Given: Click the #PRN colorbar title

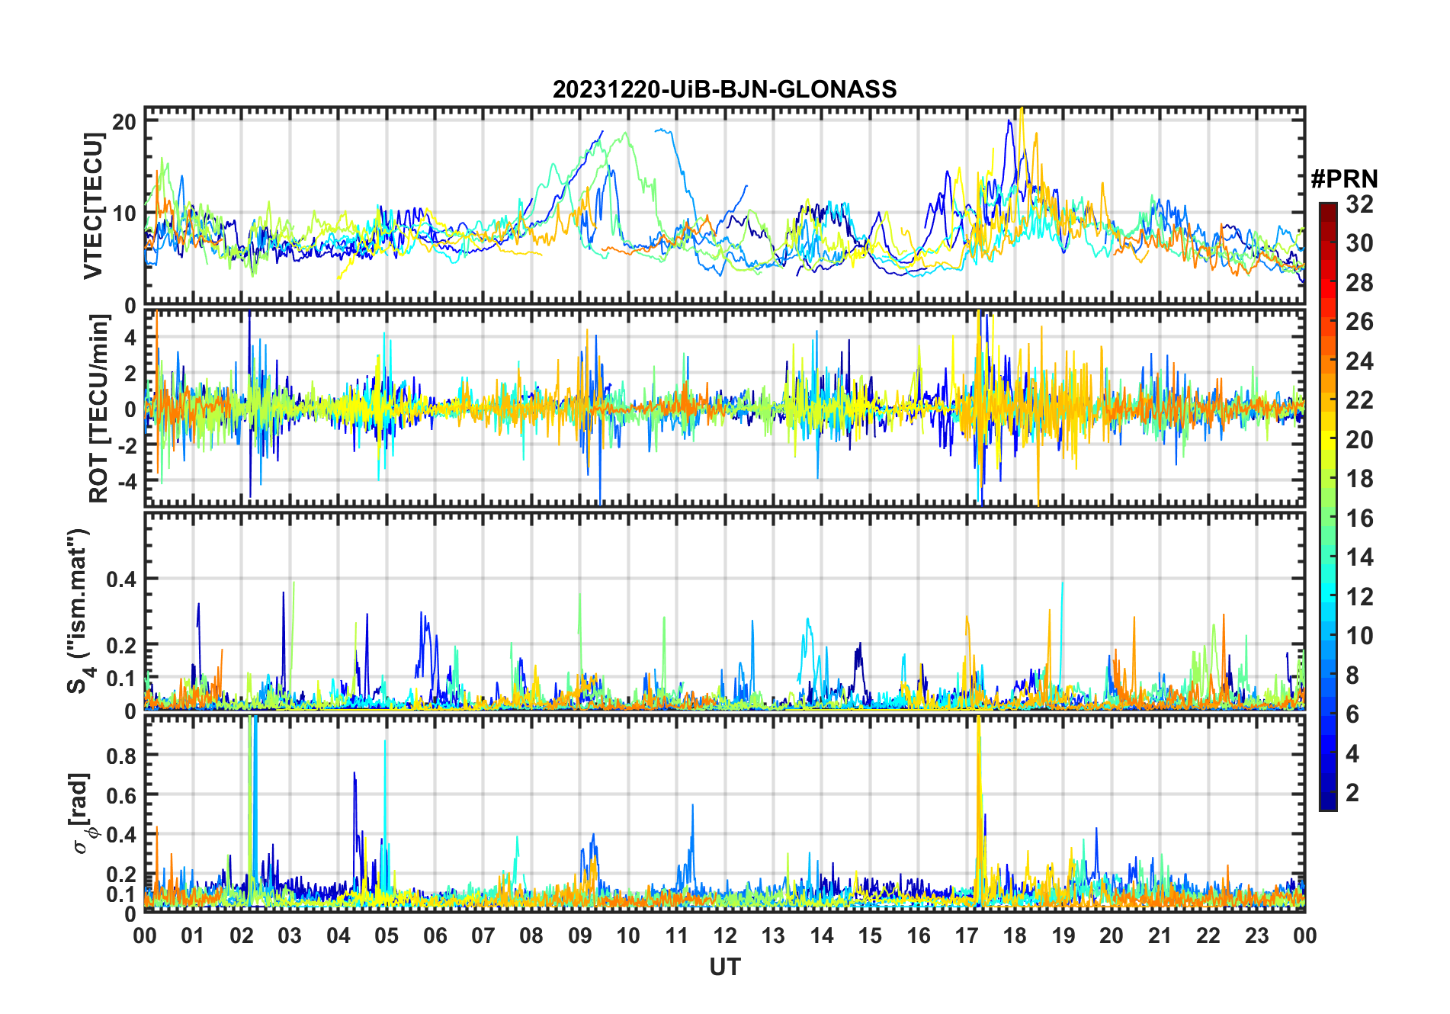Looking at the screenshot, I should 1344,179.
